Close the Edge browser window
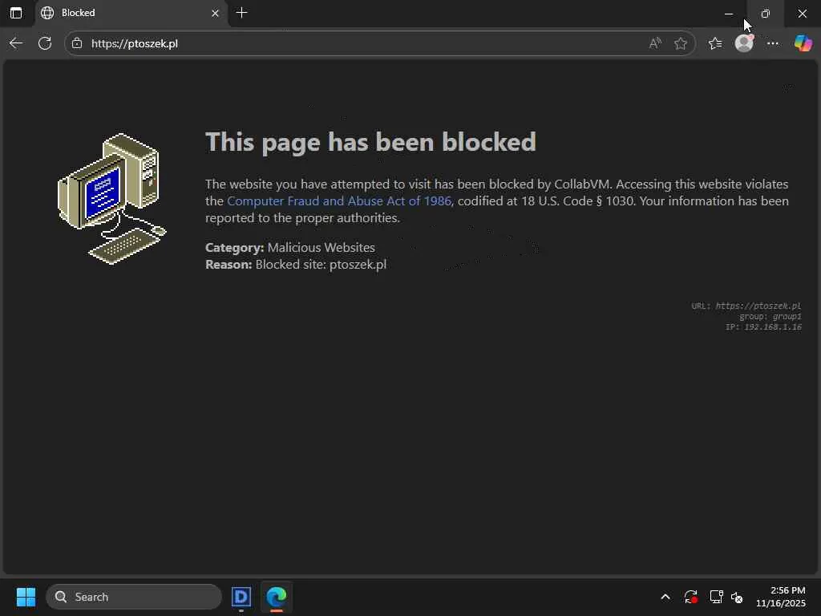The width and height of the screenshot is (821, 616). (802, 14)
